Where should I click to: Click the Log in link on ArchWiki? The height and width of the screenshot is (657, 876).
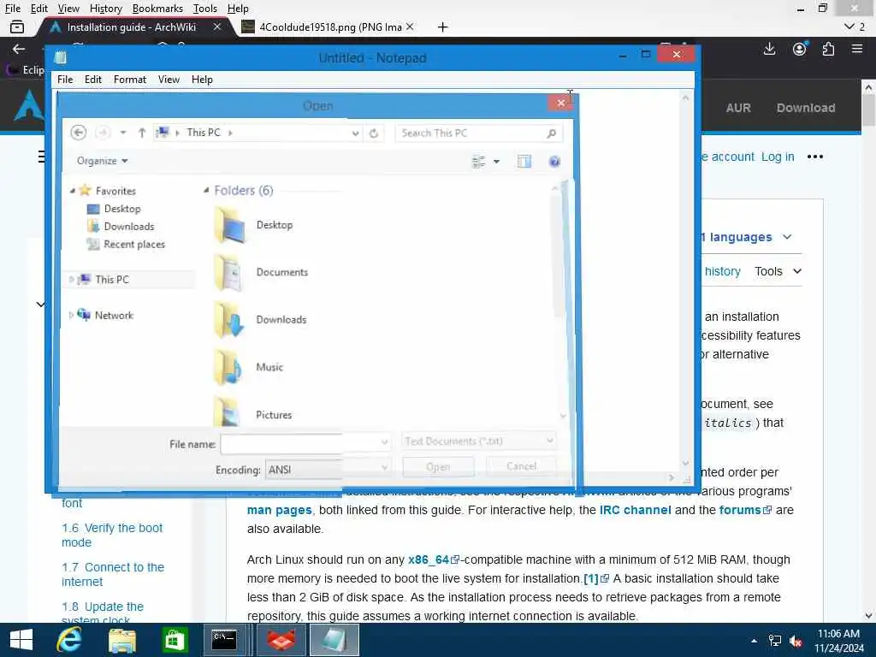click(778, 157)
